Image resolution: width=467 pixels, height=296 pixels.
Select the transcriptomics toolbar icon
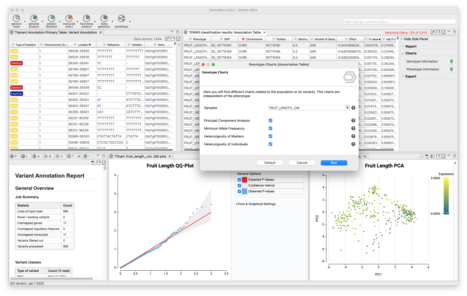click(x=69, y=19)
